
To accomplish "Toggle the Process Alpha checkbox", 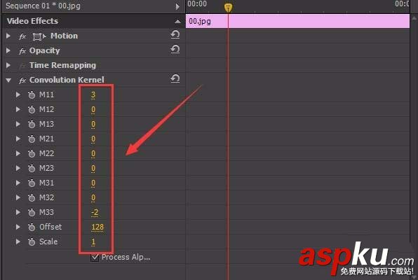I will (95, 258).
